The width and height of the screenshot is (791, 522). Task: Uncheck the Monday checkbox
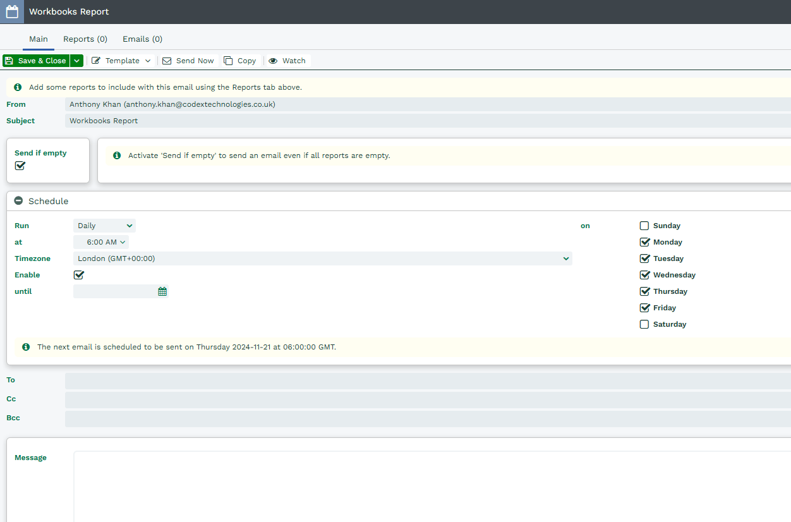click(x=644, y=242)
